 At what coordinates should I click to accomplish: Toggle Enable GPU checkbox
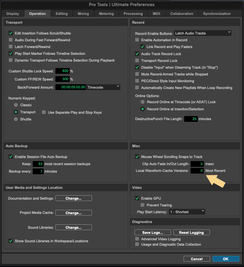point(137,198)
